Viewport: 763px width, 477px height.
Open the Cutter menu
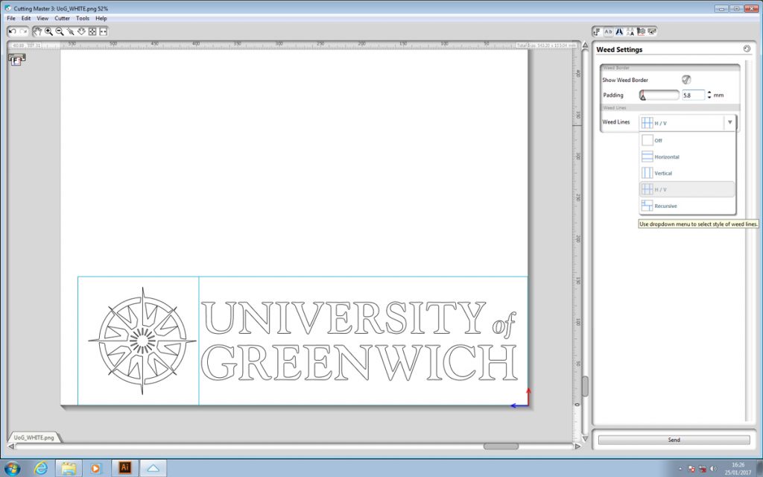click(62, 18)
